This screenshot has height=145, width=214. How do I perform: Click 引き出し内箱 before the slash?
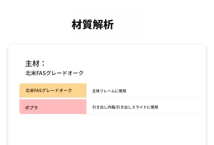coord(104,107)
